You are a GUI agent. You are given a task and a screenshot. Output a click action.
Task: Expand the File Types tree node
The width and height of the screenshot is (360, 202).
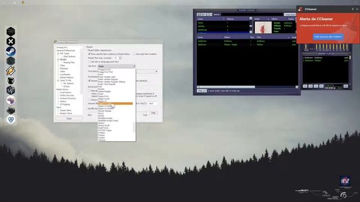(58, 53)
